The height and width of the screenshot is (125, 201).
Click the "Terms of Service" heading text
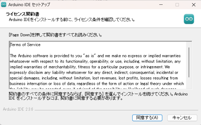tap(25, 45)
